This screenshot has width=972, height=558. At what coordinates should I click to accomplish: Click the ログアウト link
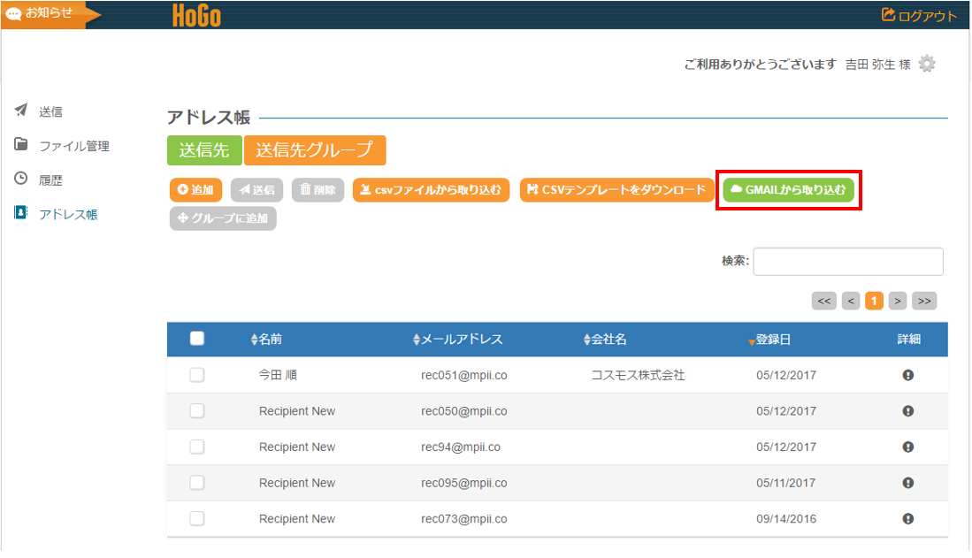point(919,15)
